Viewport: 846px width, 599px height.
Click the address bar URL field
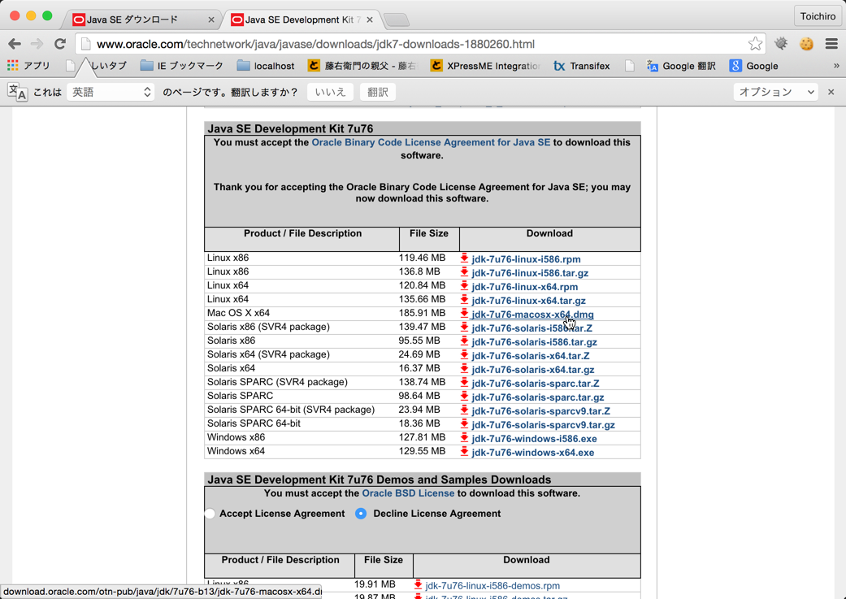coord(419,44)
